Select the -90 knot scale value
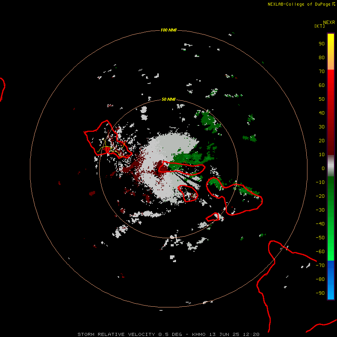 (320, 293)
